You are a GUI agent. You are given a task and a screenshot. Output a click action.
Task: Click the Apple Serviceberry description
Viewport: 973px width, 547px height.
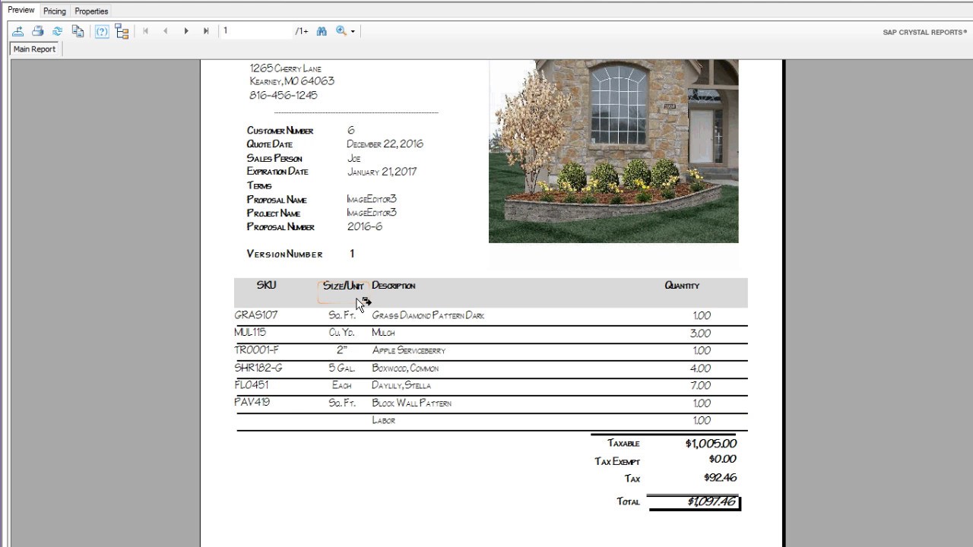pos(409,350)
